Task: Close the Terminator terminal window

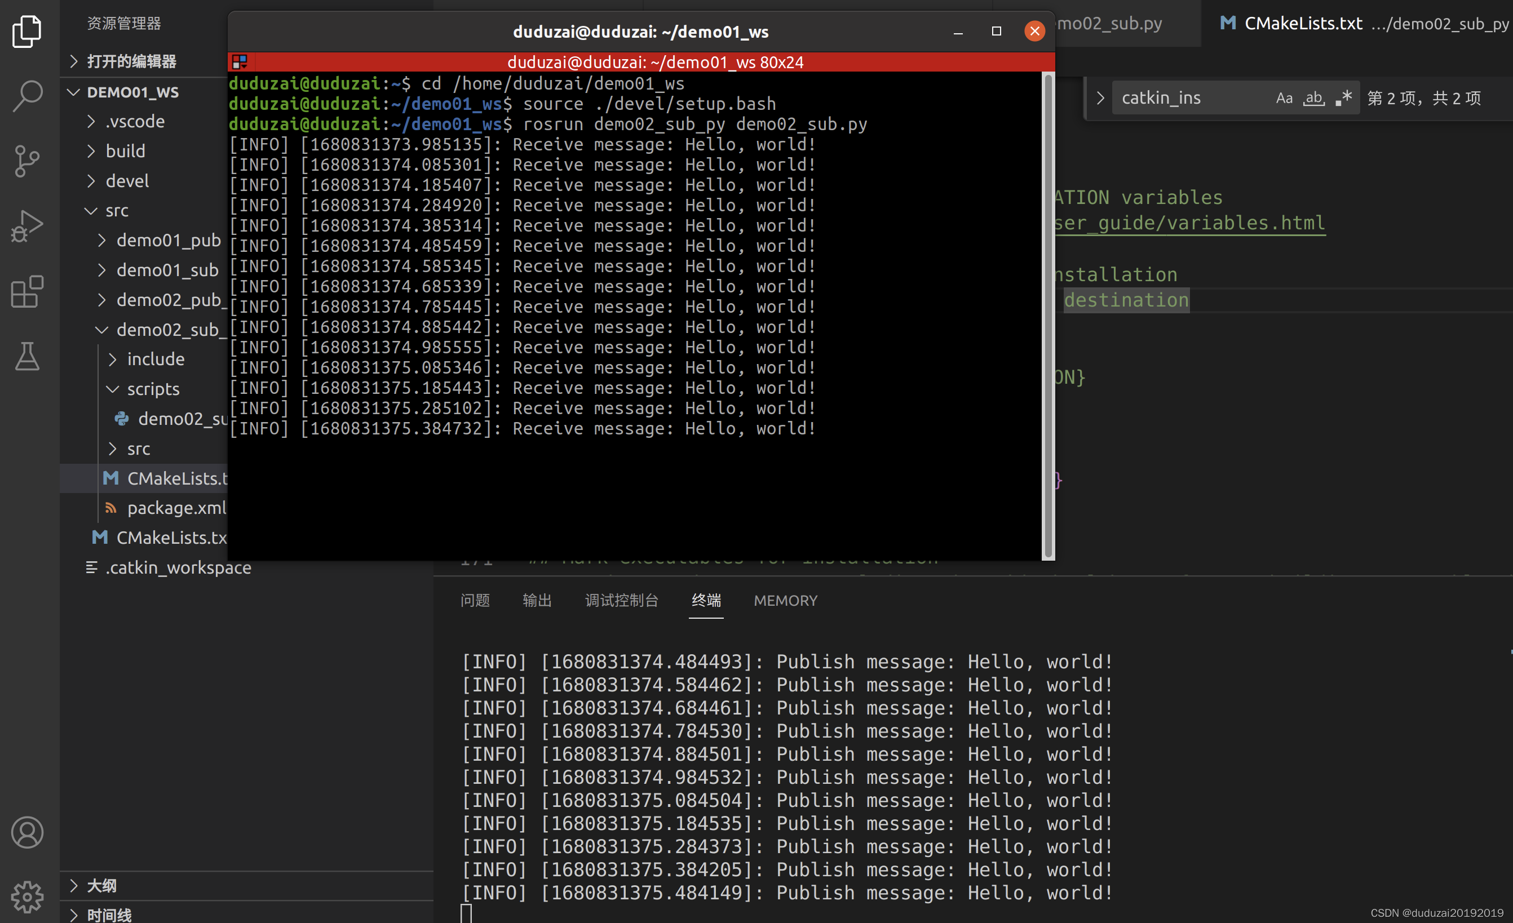Action: [x=1034, y=32]
